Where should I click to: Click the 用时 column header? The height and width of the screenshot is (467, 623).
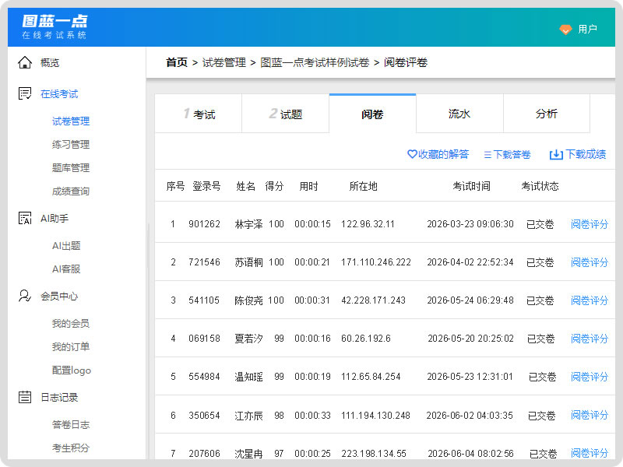pos(308,186)
